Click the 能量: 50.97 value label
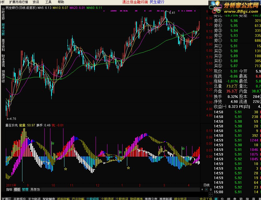This screenshot has width=261, height=200. (27, 125)
